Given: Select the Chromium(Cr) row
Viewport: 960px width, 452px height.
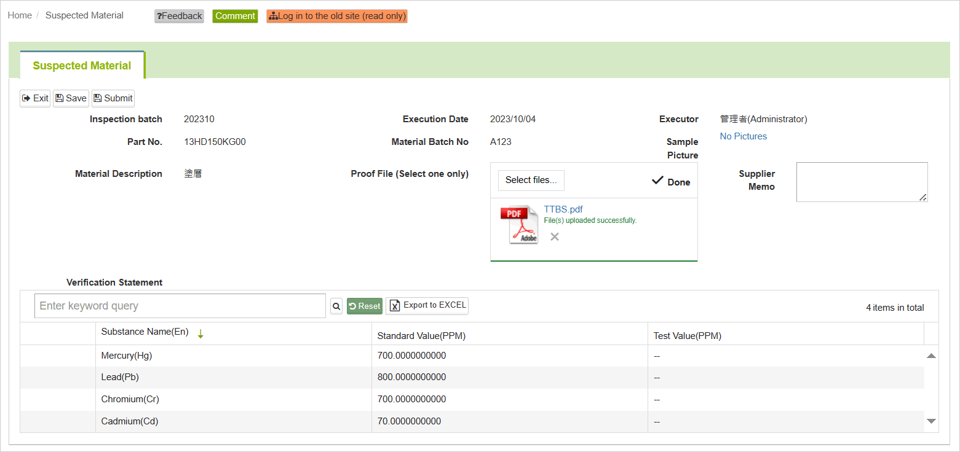Looking at the screenshot, I should click(x=472, y=399).
